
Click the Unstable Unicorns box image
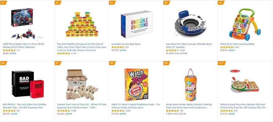tap(136, 24)
